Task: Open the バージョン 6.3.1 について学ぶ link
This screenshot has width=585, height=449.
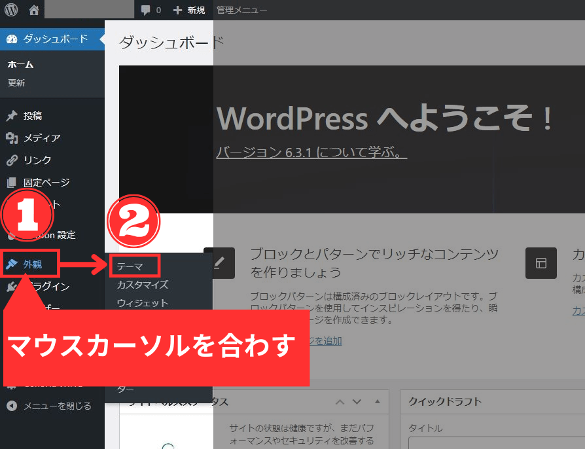Action: click(x=311, y=152)
